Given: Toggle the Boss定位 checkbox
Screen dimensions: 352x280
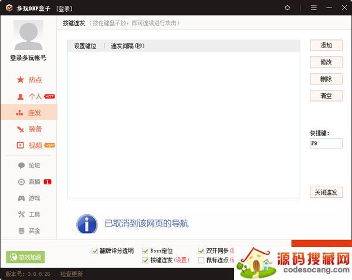Looking at the screenshot, I should click(x=145, y=251).
